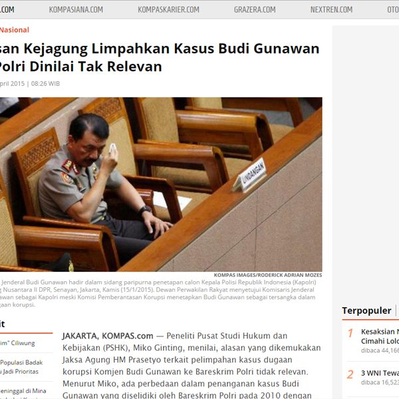Viewport: 399px width, 399px height.
Task: Open the Nasional category label
Action: coord(14,30)
